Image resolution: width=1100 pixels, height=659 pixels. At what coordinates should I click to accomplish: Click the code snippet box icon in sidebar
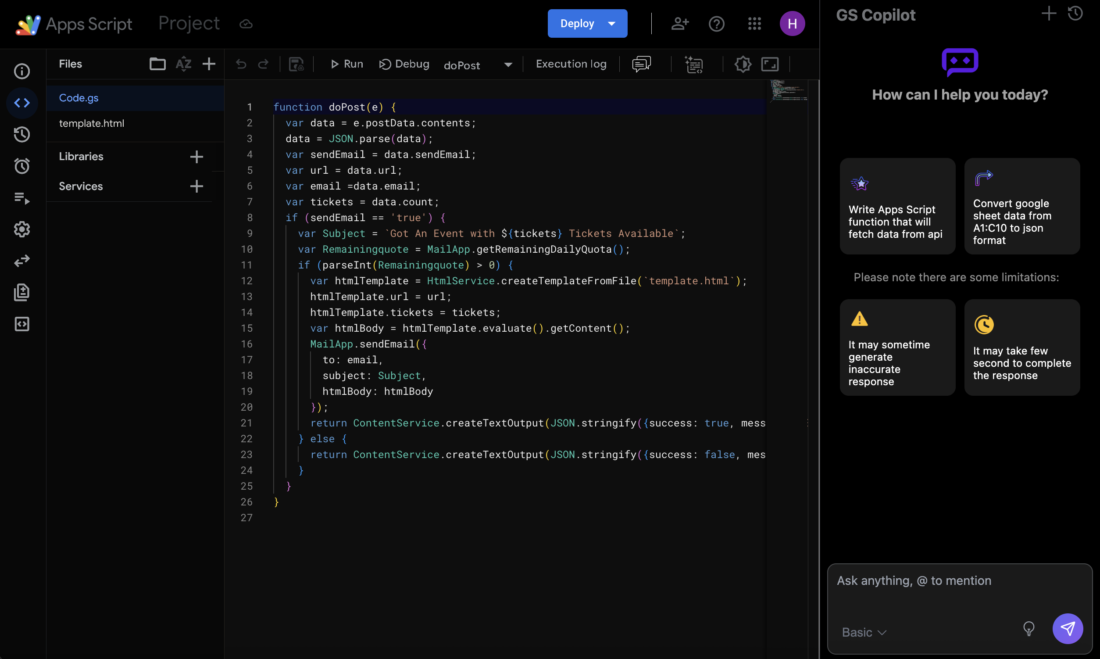tap(22, 324)
